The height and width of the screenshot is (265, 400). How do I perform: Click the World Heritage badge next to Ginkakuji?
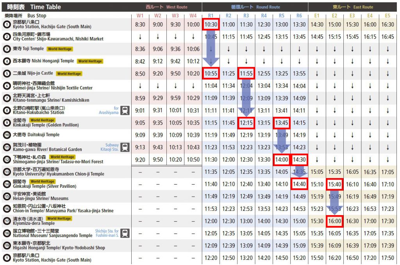pos(42,182)
